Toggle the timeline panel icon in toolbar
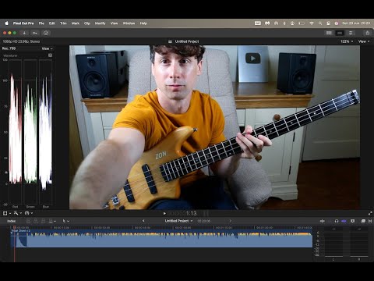The width and height of the screenshot is (374, 281). click(340, 33)
